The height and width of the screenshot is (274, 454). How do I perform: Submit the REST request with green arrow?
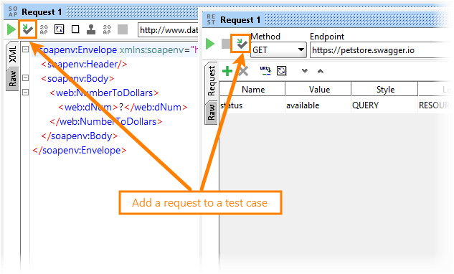[x=210, y=44]
